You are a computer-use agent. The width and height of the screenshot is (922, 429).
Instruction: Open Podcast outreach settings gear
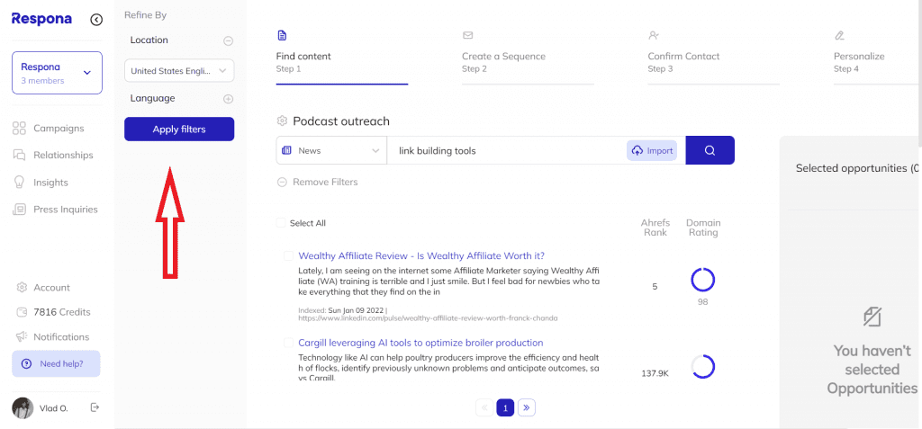[x=282, y=121]
